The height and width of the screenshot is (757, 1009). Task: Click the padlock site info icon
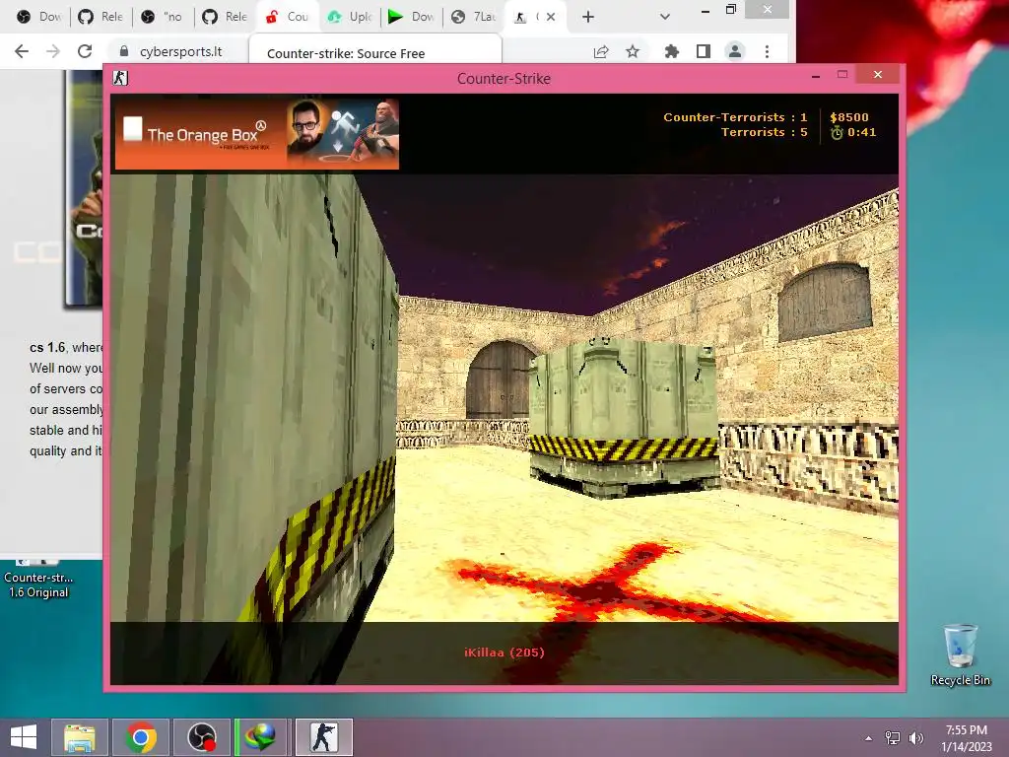pos(124,51)
